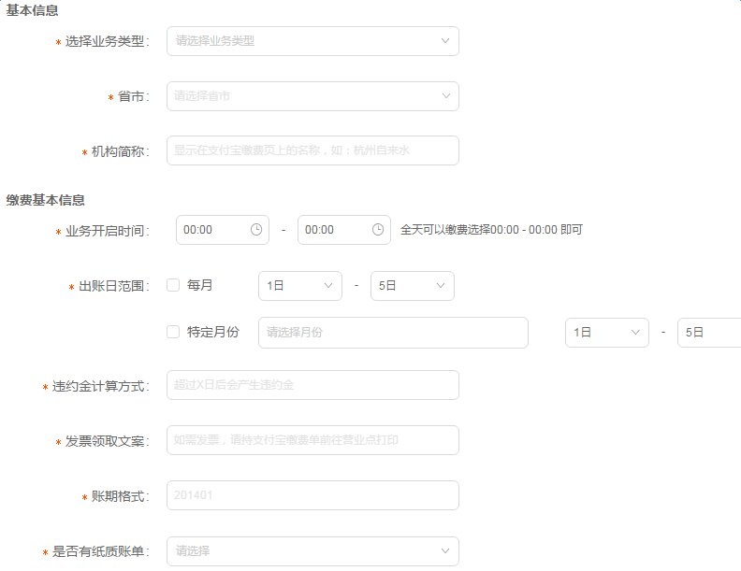This screenshot has height=571, width=741.
Task: Click the 特定月份 checkbox label text
Action: (212, 332)
